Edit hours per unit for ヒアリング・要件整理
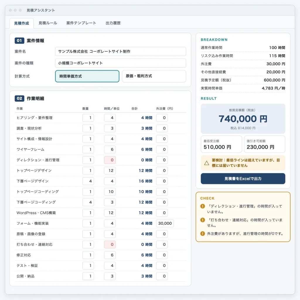This screenshot has width=300, height=300. click(x=110, y=118)
